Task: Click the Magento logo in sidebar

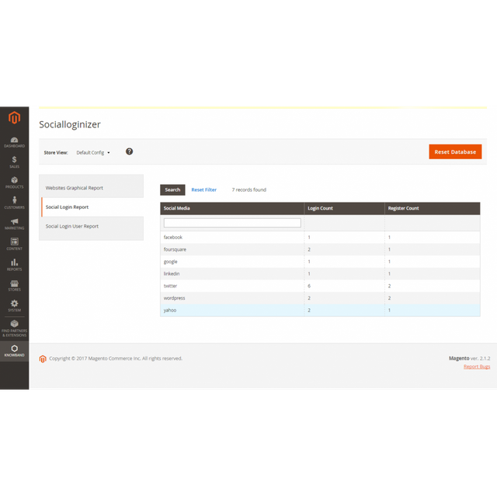Action: pyautogui.click(x=14, y=117)
